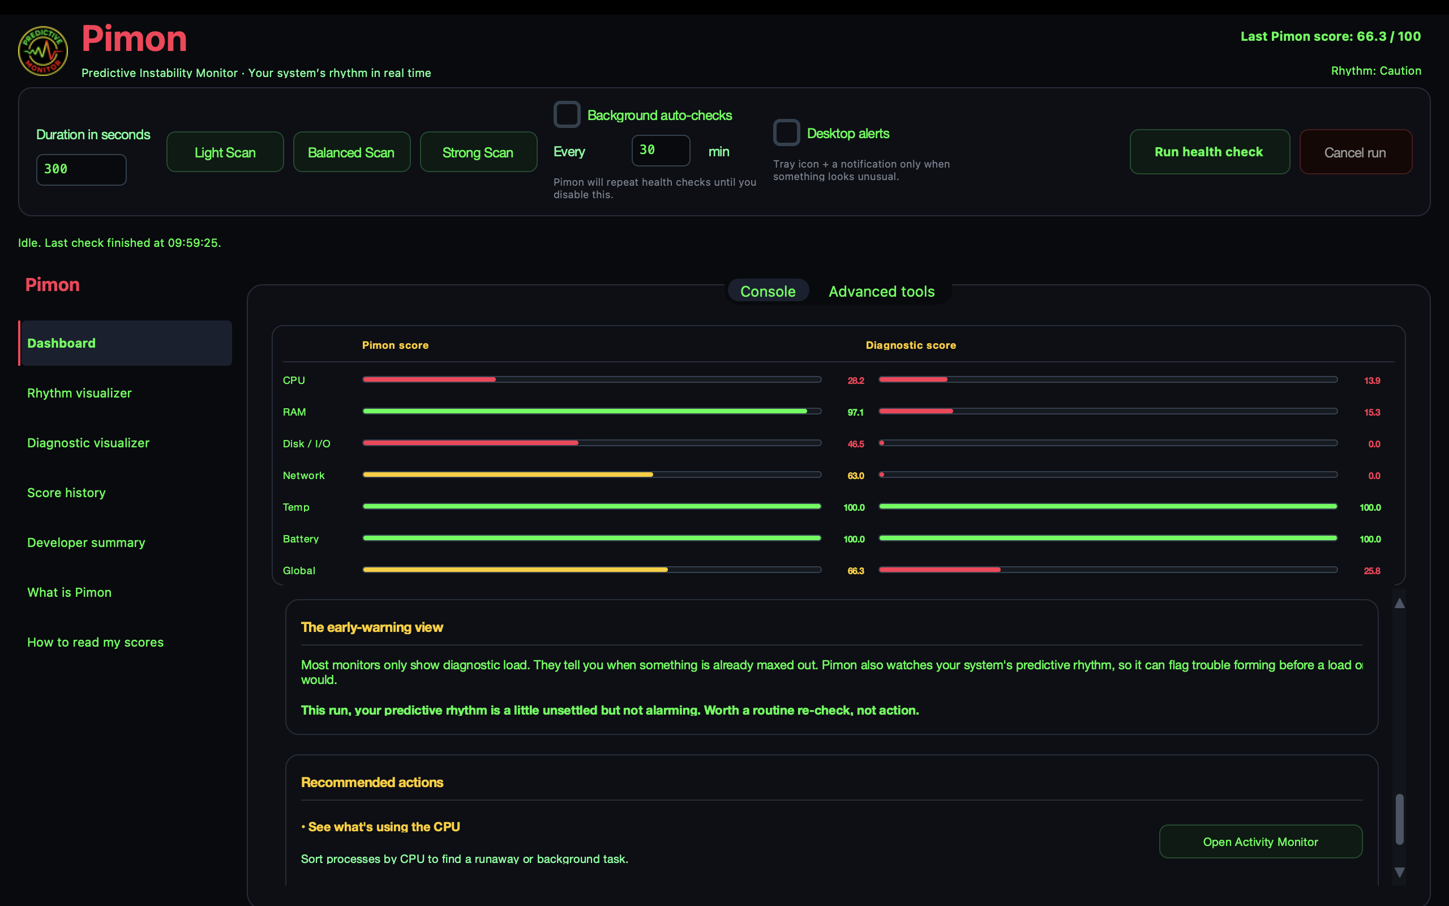The width and height of the screenshot is (1449, 906).
Task: Enable the Desktop alerts checkbox
Action: click(x=786, y=133)
